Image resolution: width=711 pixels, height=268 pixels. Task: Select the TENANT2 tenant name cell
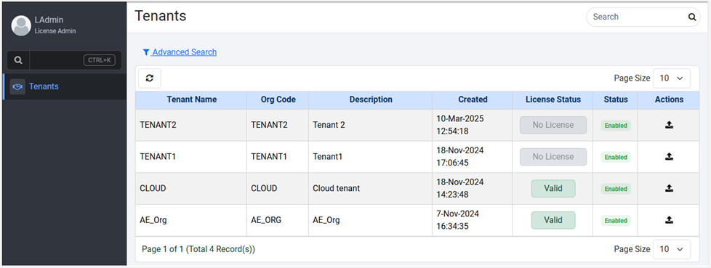click(191, 125)
